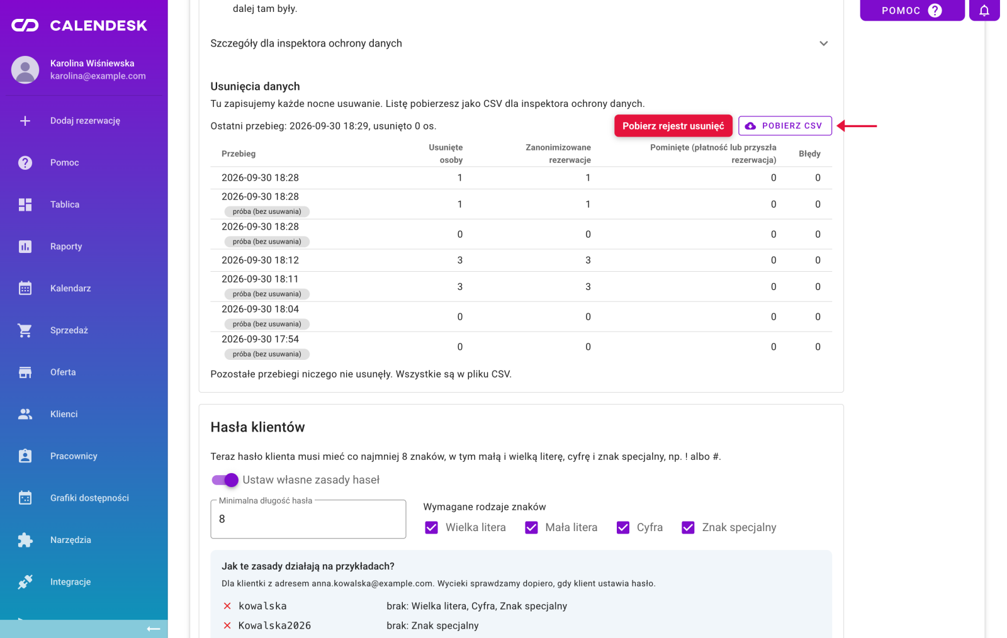
Task: Click the POBIERZ CSV button
Action: coord(785,126)
